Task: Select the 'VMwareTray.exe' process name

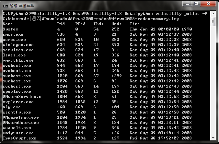Action: tap(21, 117)
